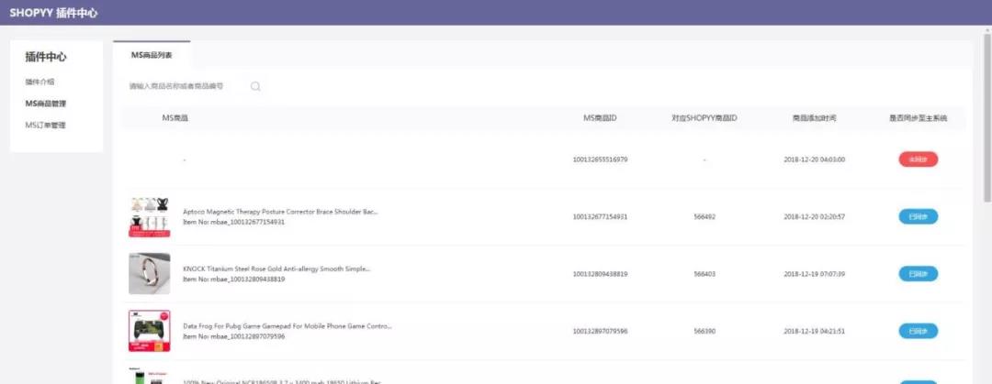This screenshot has width=992, height=384.
Task: Open the Data Frog gamepad thumbnail
Action: tap(150, 331)
